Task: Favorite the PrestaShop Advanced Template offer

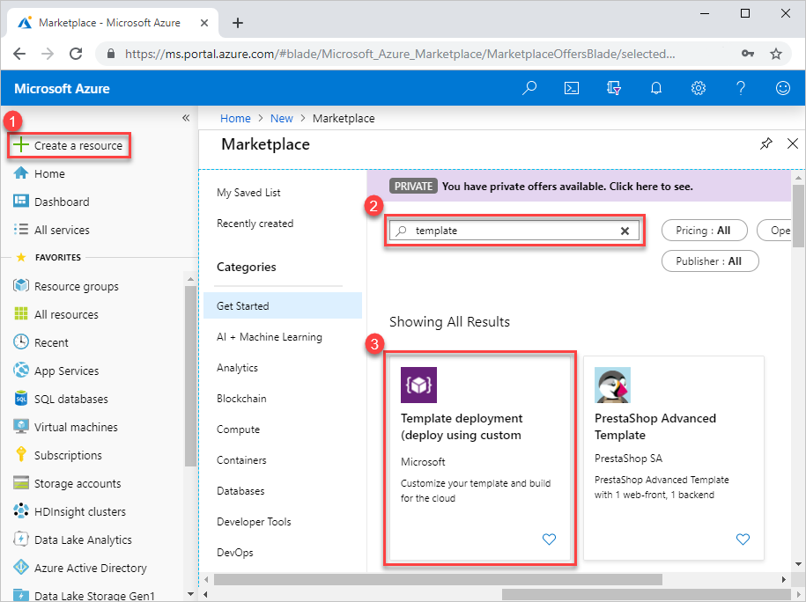Action: (x=743, y=540)
